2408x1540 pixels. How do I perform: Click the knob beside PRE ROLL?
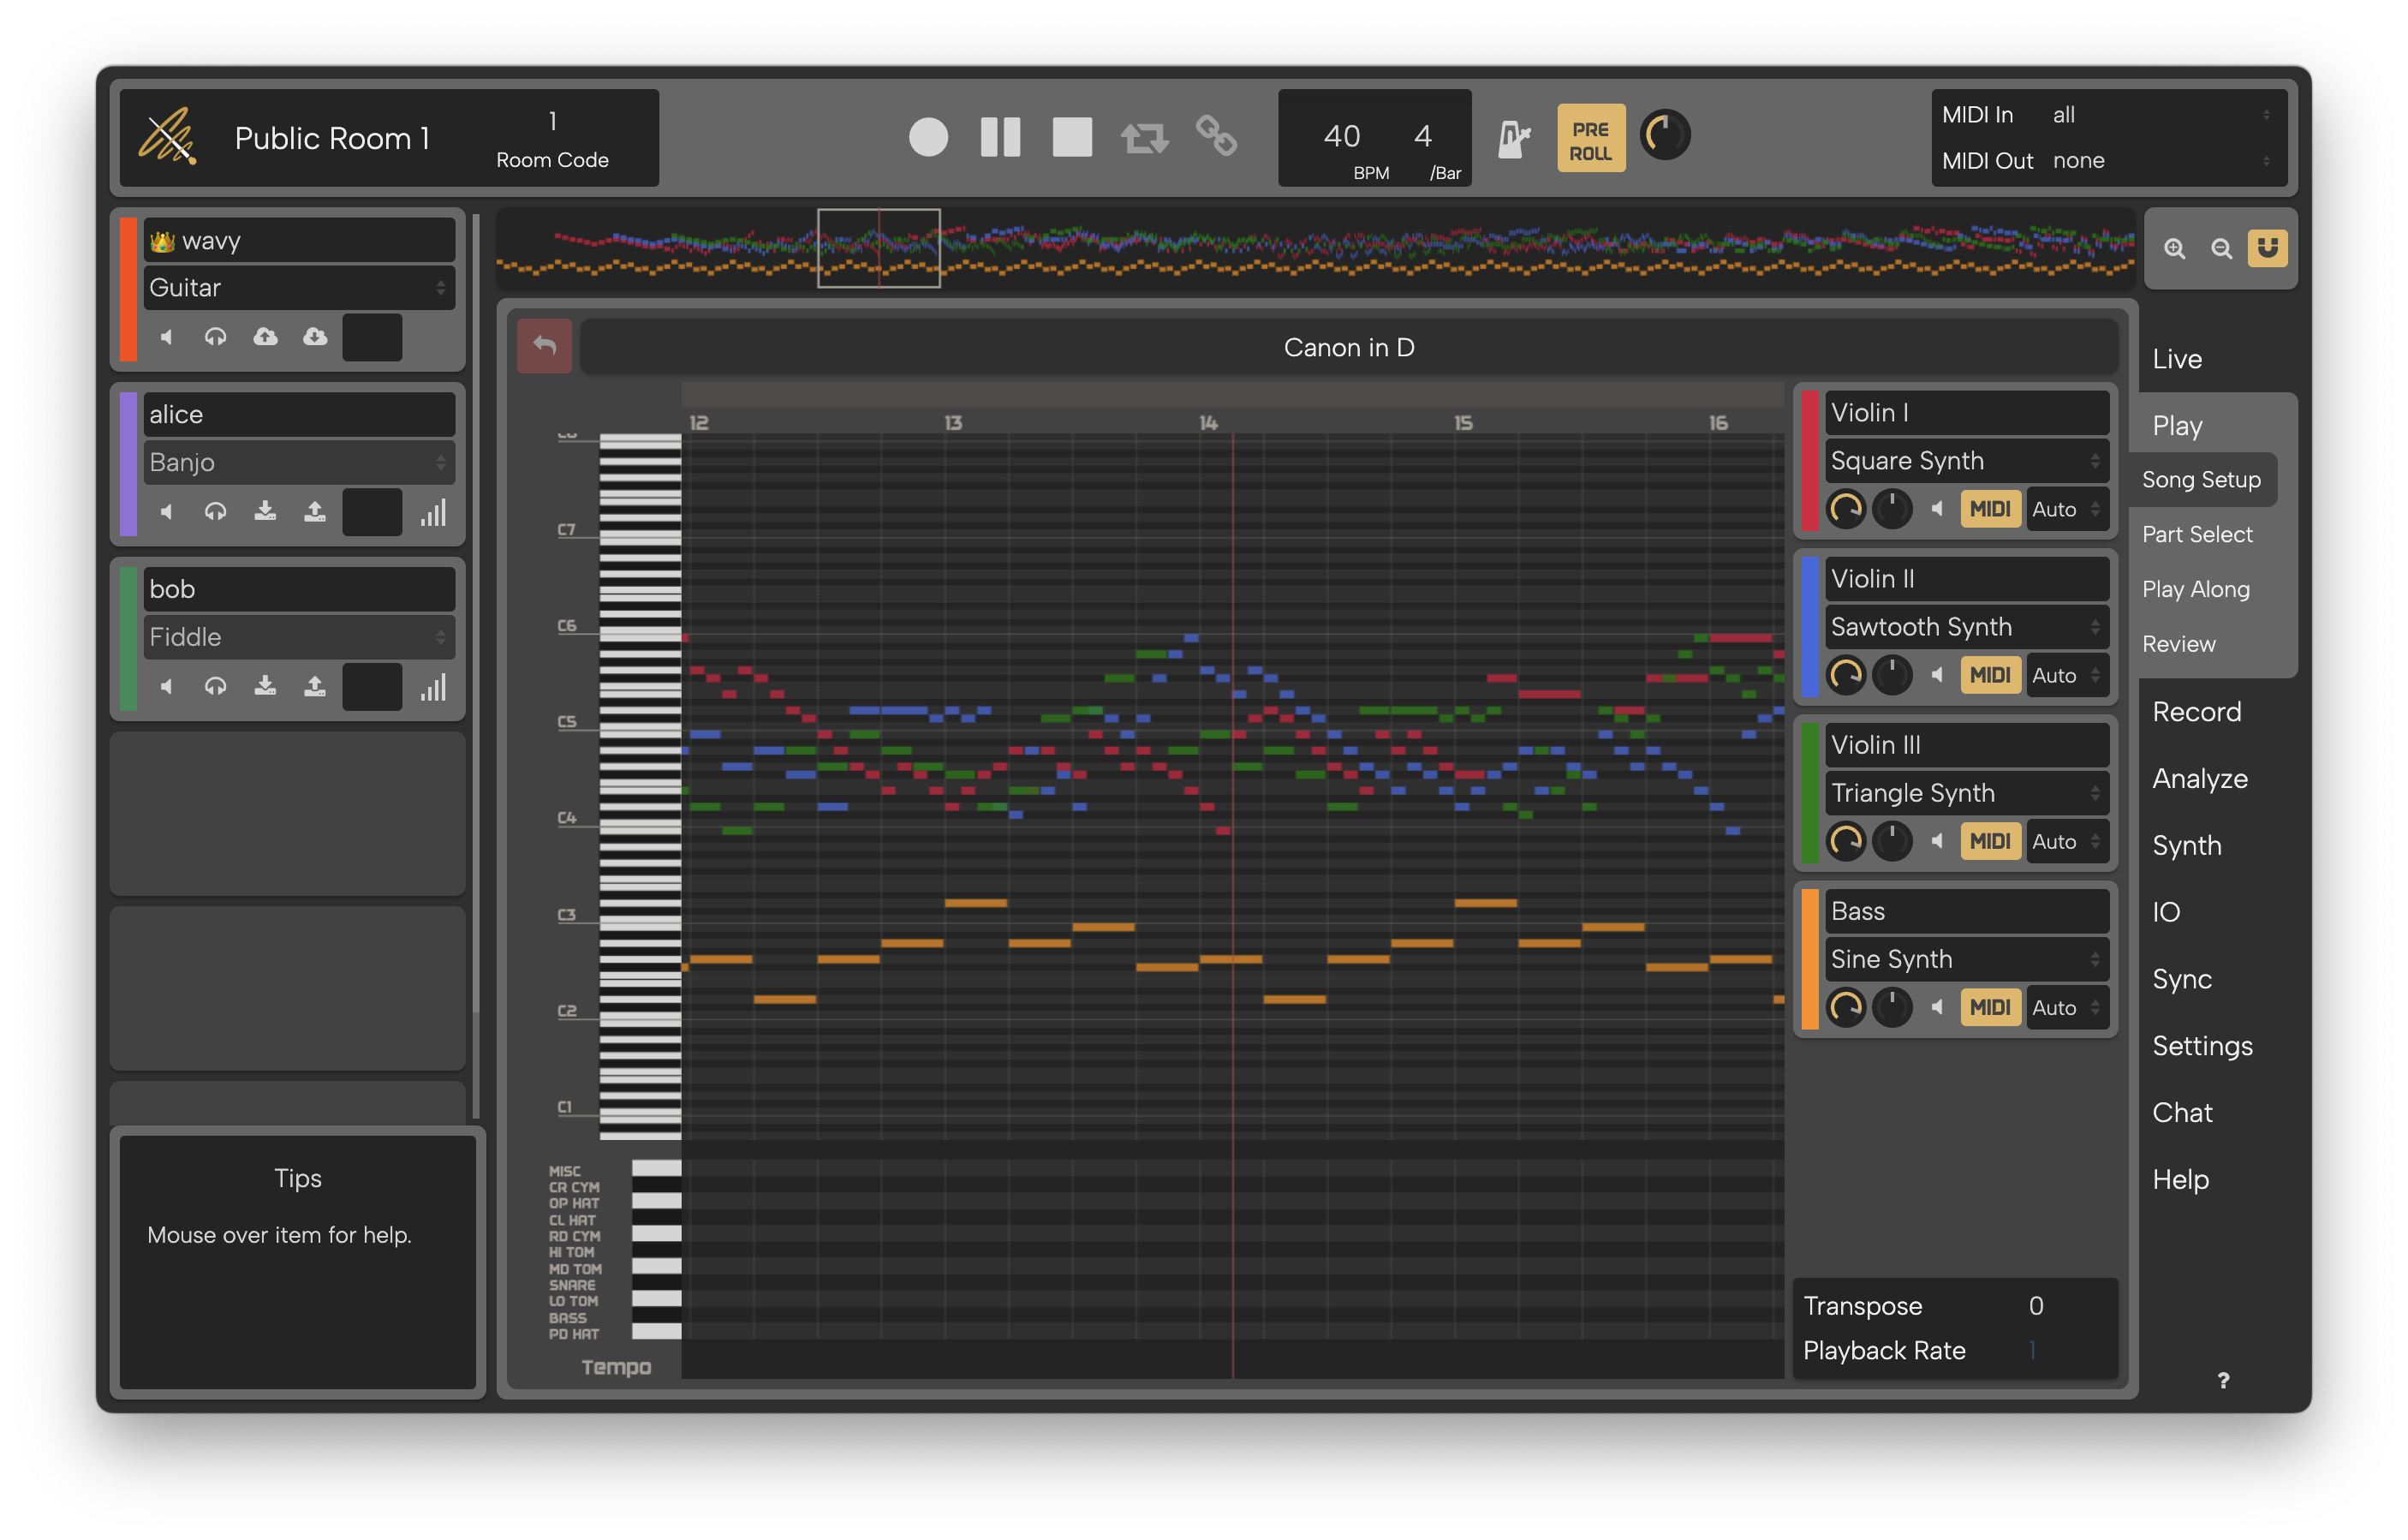[1665, 135]
